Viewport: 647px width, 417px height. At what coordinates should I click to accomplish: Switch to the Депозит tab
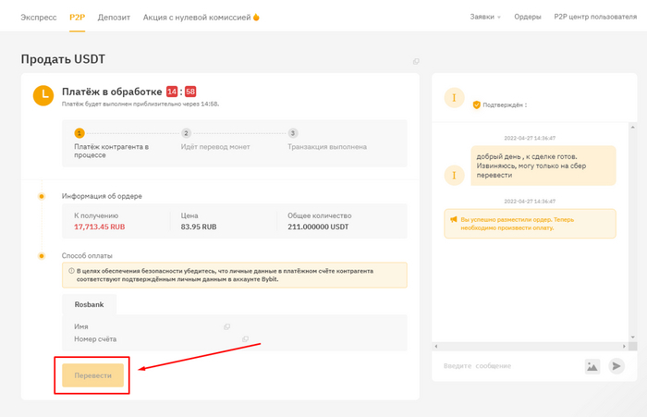114,17
